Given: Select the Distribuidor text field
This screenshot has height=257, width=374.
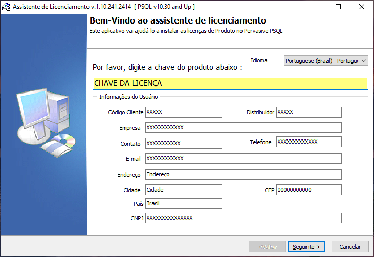Looking at the screenshot, I should click(309, 112).
